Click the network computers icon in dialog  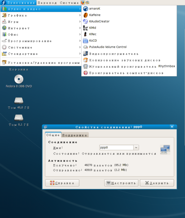165,150
